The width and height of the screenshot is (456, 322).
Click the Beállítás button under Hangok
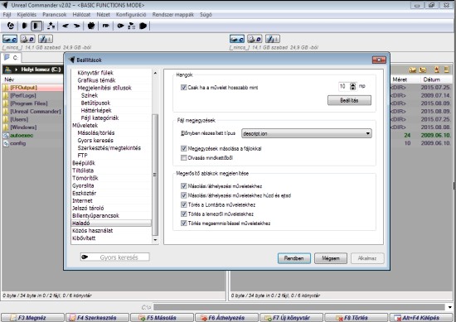[x=349, y=100]
